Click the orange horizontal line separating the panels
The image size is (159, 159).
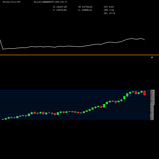coord(79,55)
